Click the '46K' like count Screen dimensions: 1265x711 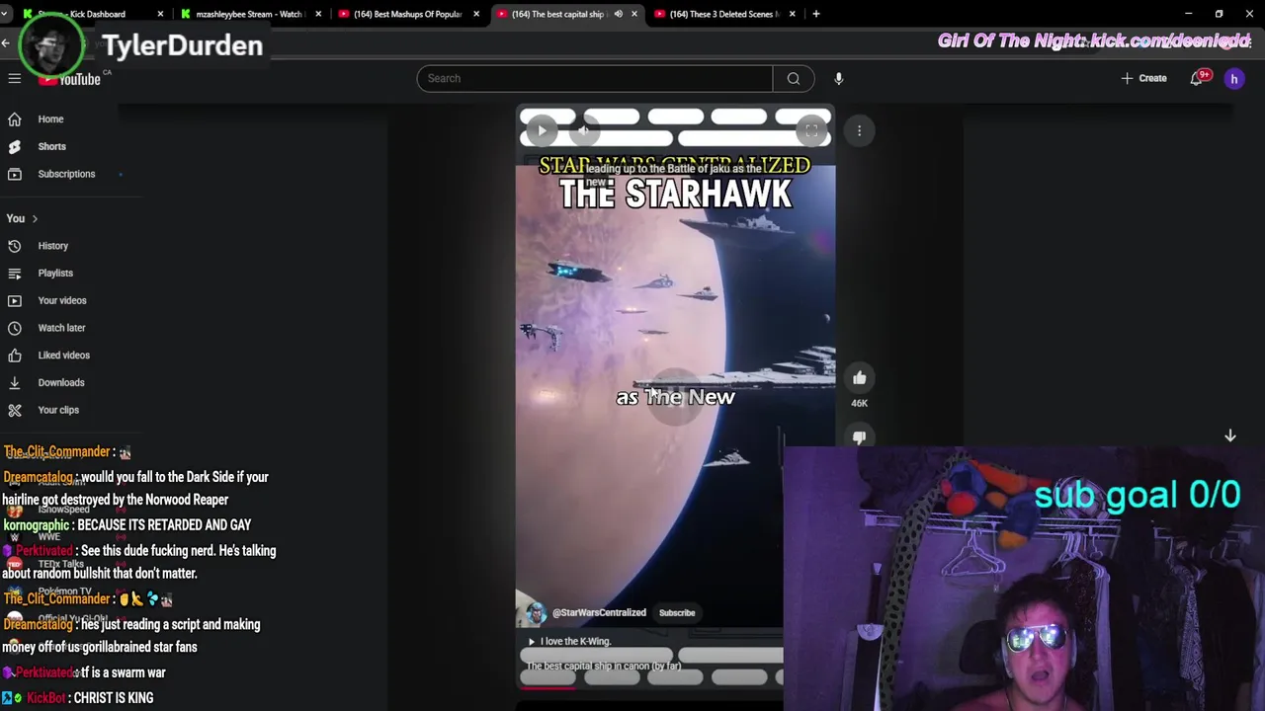click(859, 403)
